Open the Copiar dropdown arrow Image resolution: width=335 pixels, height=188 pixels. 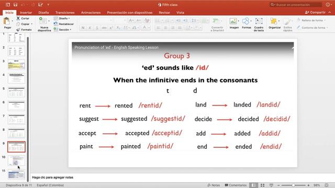[x=32, y=24]
